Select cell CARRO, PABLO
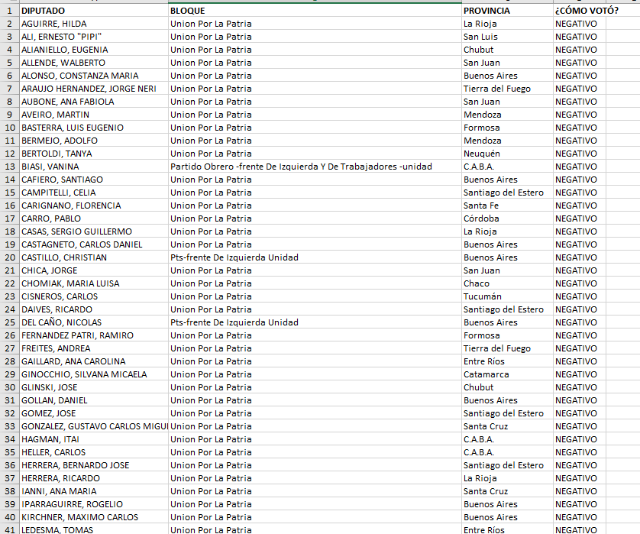Screen dimensions: 640x534 pyautogui.click(x=94, y=218)
